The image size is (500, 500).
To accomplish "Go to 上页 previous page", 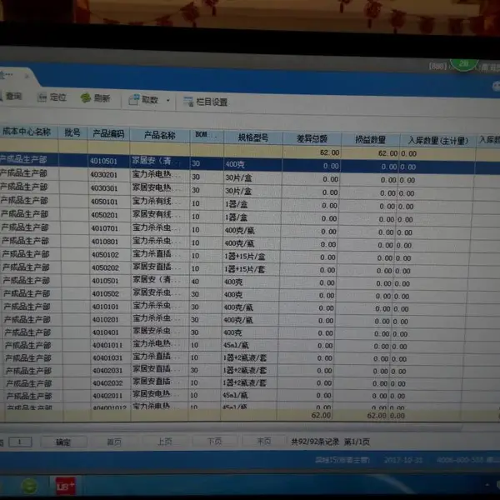I will click(164, 442).
